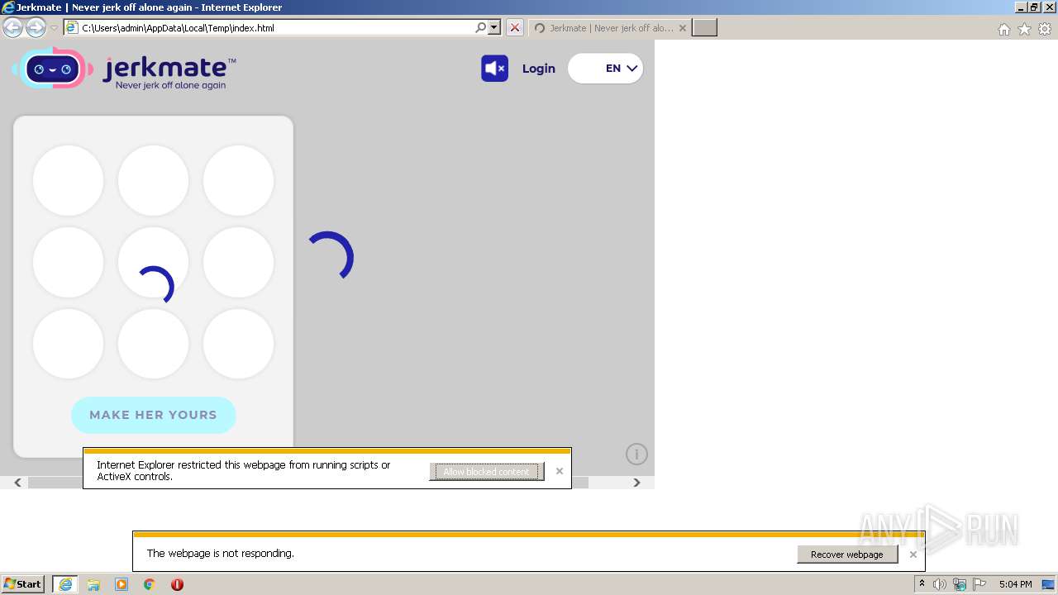Launch Windows Media Player taskbar icon
The image size is (1058, 595).
tap(122, 584)
